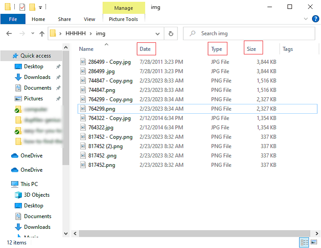
Task: Click the horizontal scrollbar left arrow
Action: point(75,233)
